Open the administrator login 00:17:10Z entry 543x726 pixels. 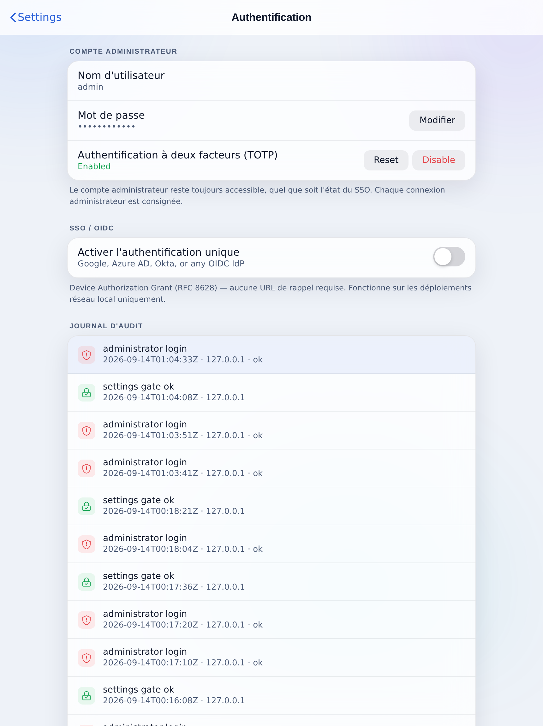271,658
